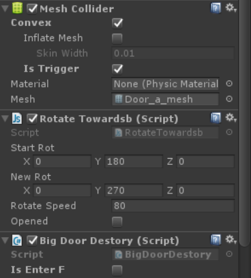The width and height of the screenshot is (251, 278).
Task: Open Rotate Towardsb help reference icon
Action: click(216, 119)
